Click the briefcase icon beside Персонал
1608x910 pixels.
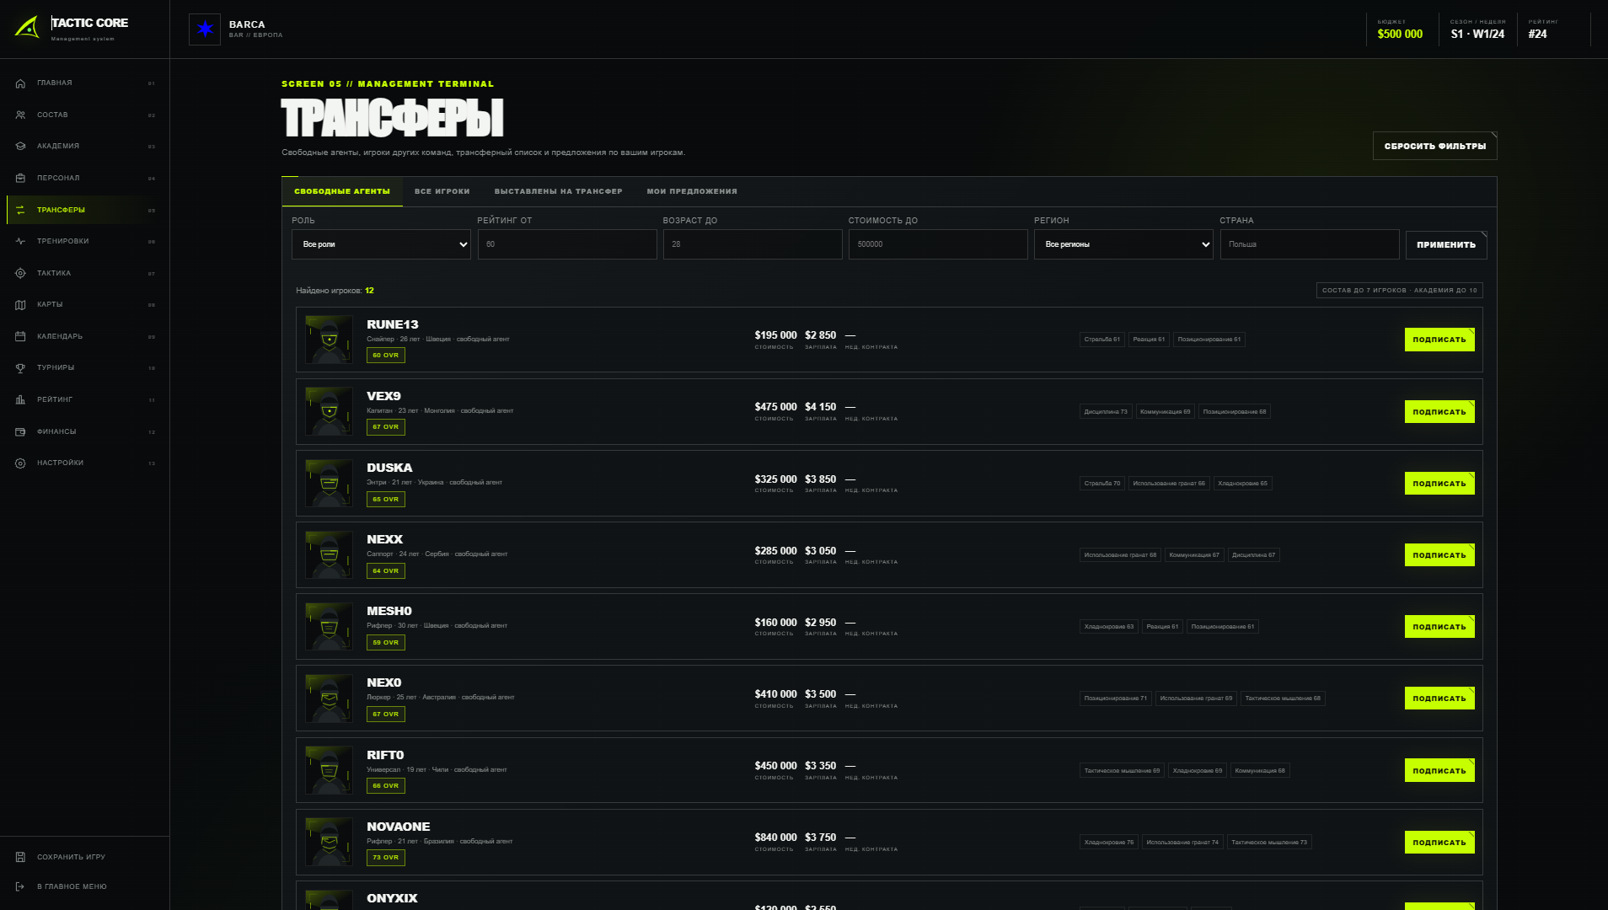coord(20,179)
